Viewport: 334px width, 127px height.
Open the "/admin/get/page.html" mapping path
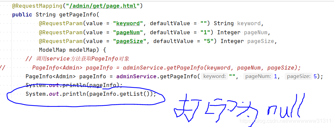click(x=103, y=6)
